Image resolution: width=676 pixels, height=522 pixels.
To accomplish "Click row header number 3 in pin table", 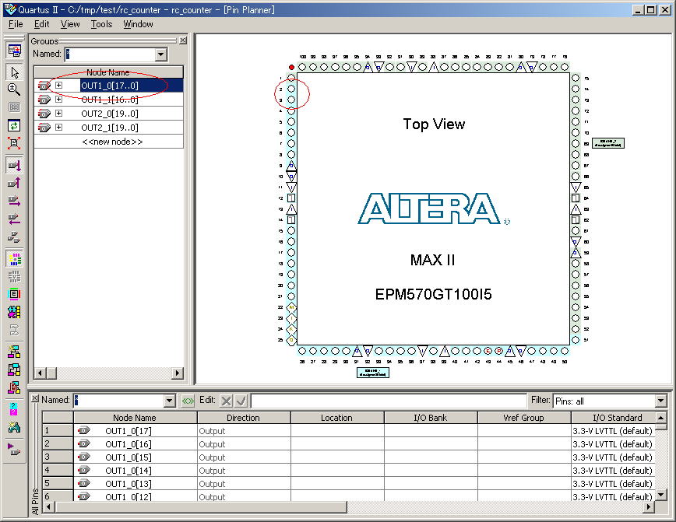I will click(58, 457).
